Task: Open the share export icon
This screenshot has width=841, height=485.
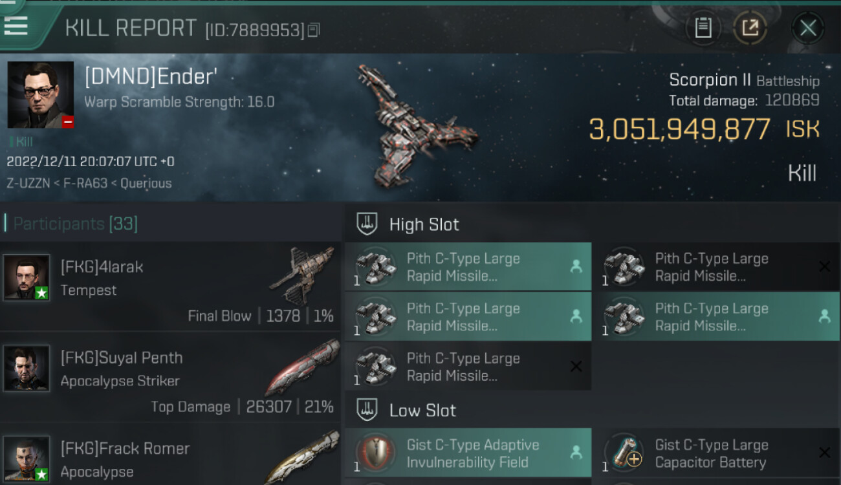Action: click(x=750, y=28)
